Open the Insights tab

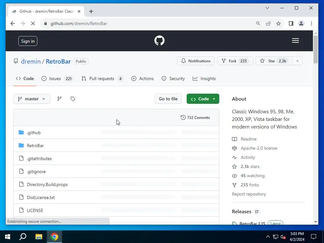204,78
